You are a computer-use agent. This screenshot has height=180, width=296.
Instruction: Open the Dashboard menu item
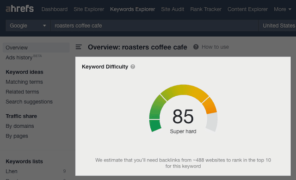click(55, 9)
